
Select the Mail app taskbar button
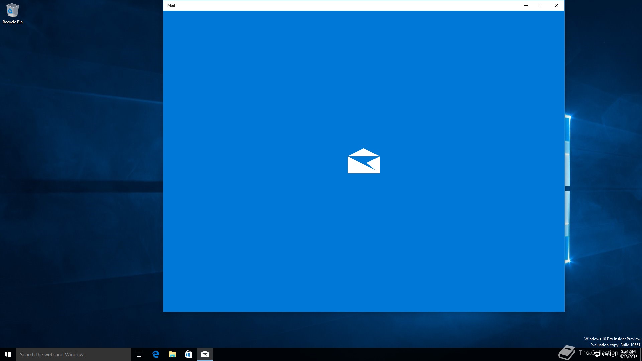click(205, 354)
